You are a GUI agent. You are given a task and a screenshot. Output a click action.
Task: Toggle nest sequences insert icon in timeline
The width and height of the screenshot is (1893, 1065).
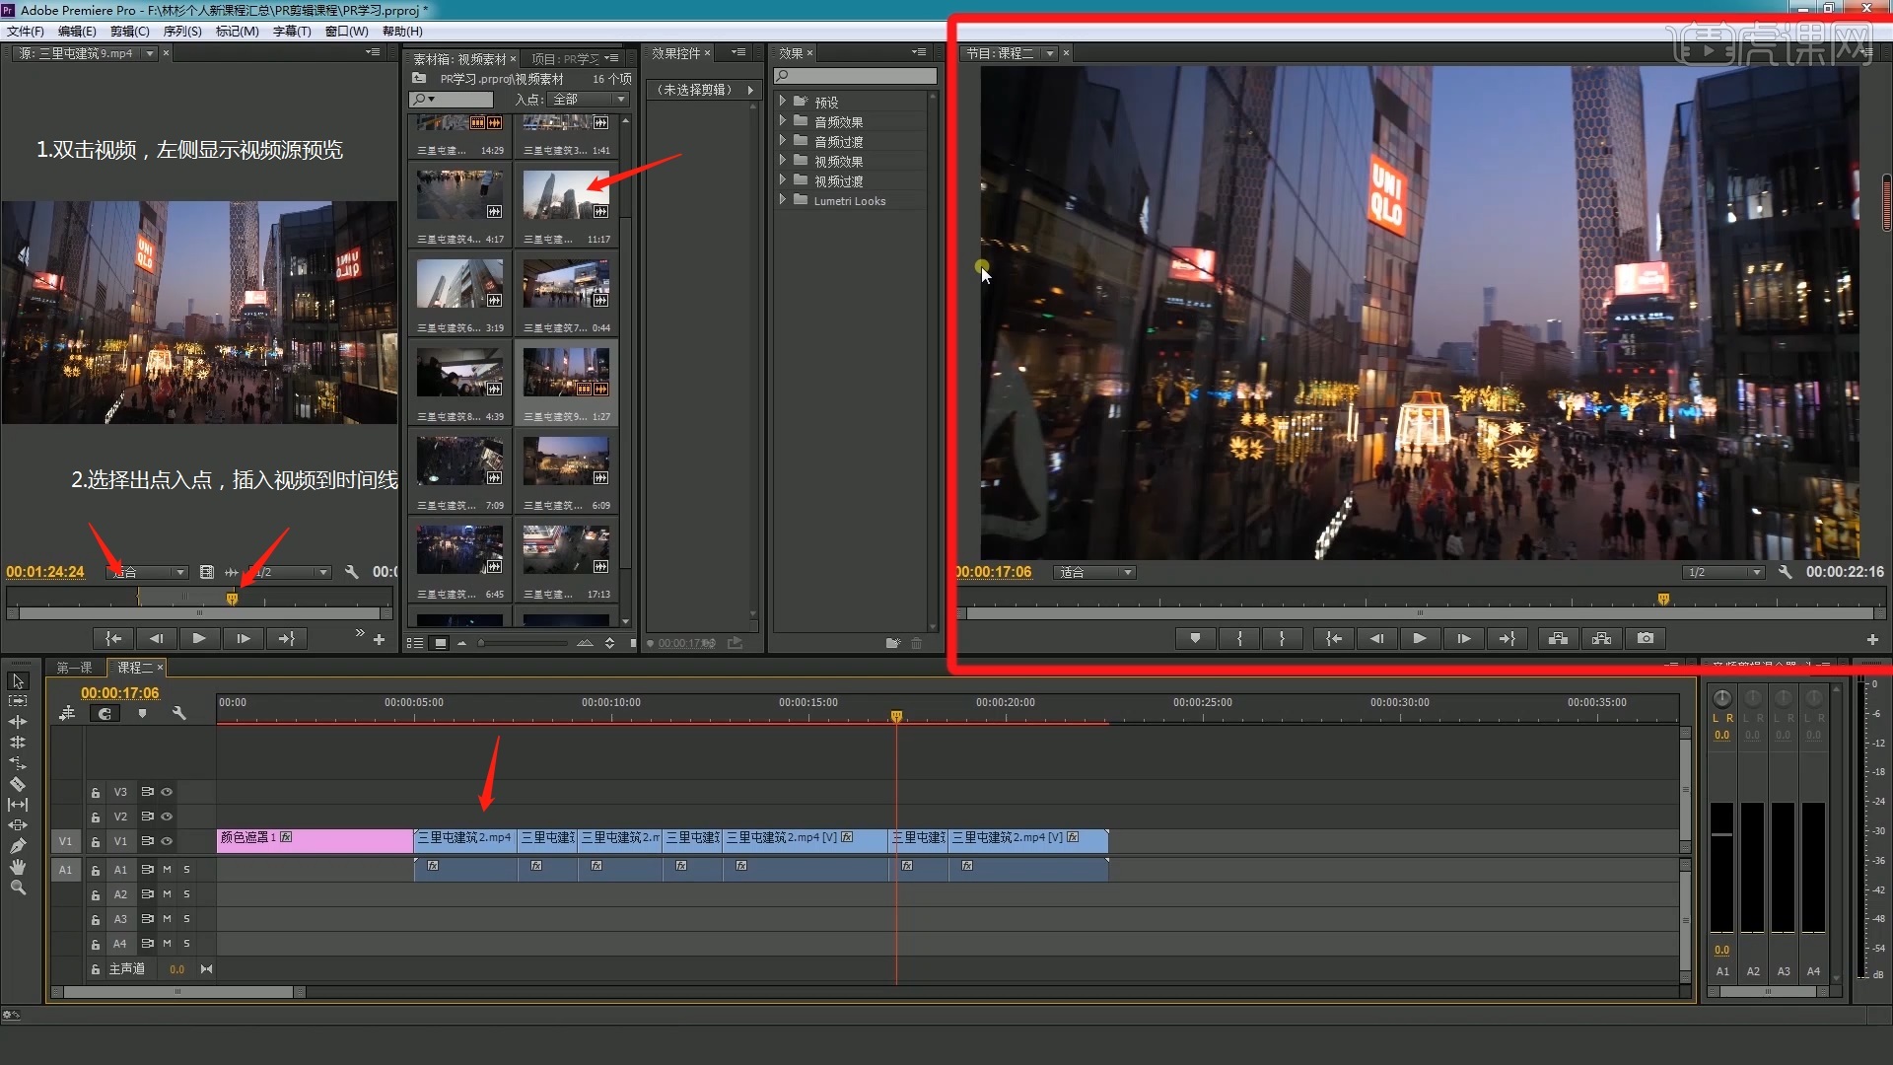coord(67,713)
